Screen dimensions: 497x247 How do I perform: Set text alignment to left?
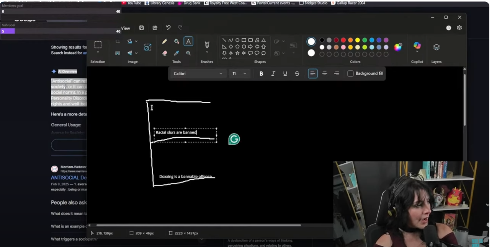(x=313, y=73)
